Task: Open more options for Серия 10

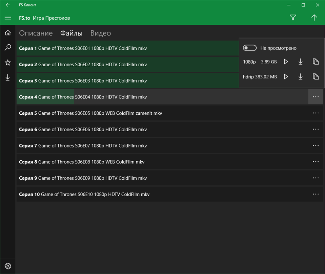Action: point(316,194)
